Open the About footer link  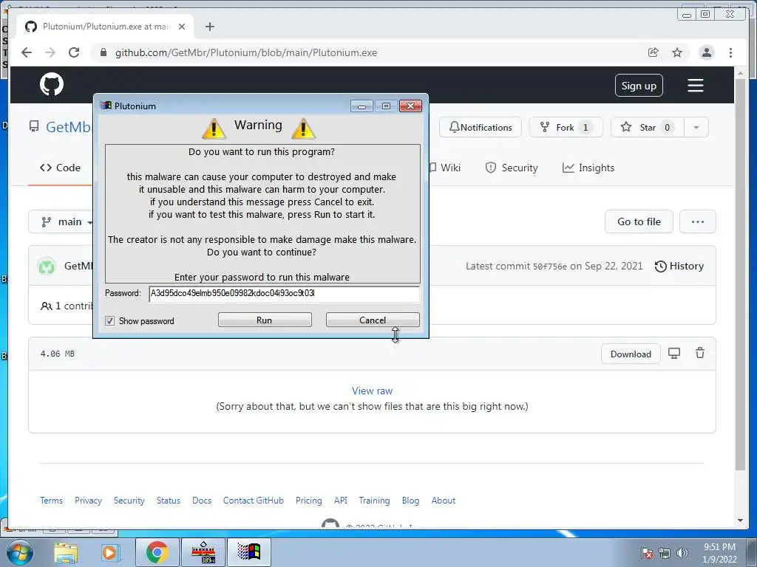click(444, 501)
